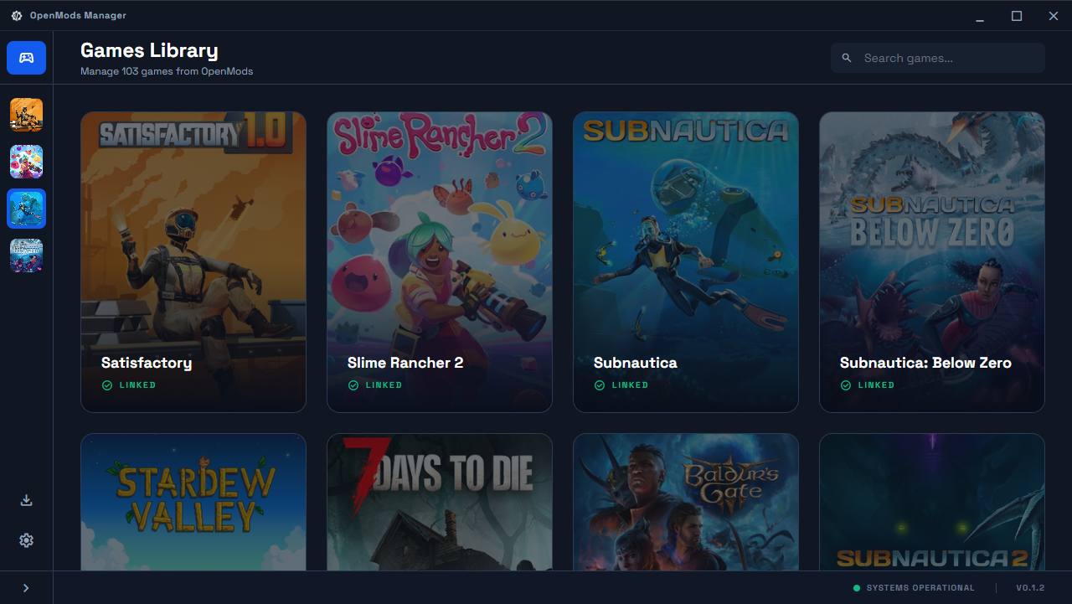Click the Slime Rancher 2 title text

(405, 363)
